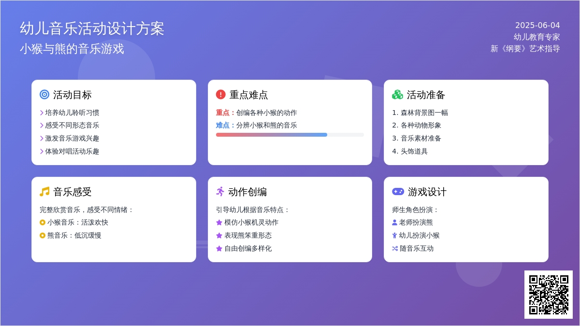The image size is (580, 326).
Task: Click list item 4. 头饰道具
Action: click(x=410, y=151)
